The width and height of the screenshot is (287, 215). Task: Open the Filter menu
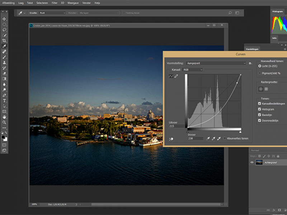tap(54, 3)
